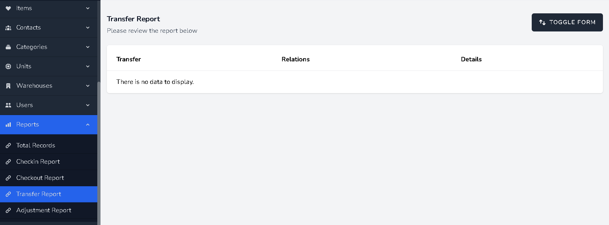Click the Users group icon
Screen dimensions: 609x225
point(8,105)
